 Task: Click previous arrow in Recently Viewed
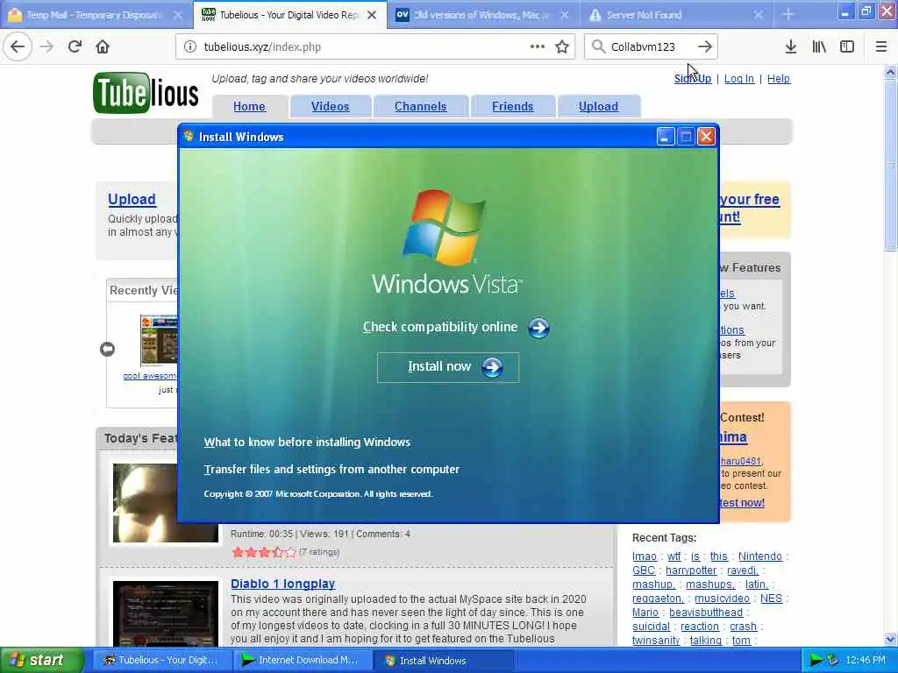(107, 349)
